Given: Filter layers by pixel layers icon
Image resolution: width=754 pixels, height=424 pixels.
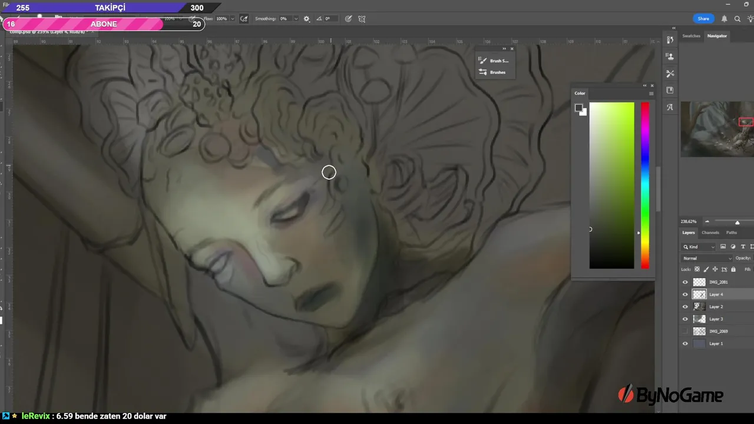Looking at the screenshot, I should pos(723,247).
